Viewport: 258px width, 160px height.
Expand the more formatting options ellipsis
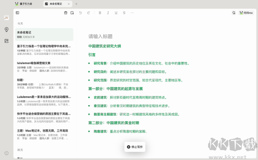tap(132, 13)
